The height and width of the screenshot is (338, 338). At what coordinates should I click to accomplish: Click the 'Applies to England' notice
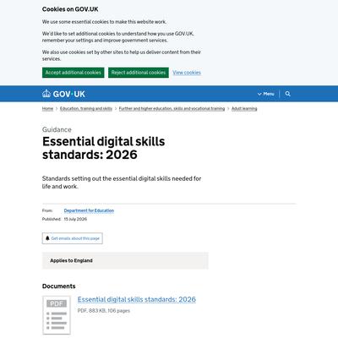[x=125, y=260]
